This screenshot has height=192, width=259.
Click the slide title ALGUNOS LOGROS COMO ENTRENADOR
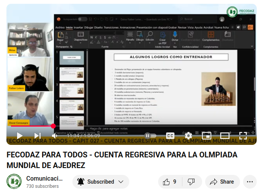coord(171,57)
